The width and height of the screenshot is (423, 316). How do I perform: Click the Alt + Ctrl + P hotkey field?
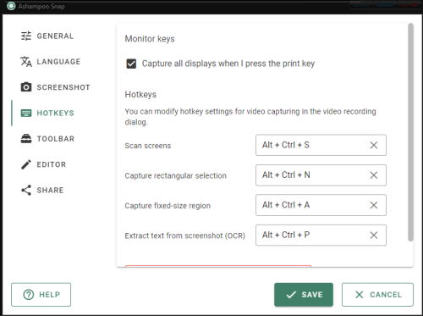tap(321, 235)
